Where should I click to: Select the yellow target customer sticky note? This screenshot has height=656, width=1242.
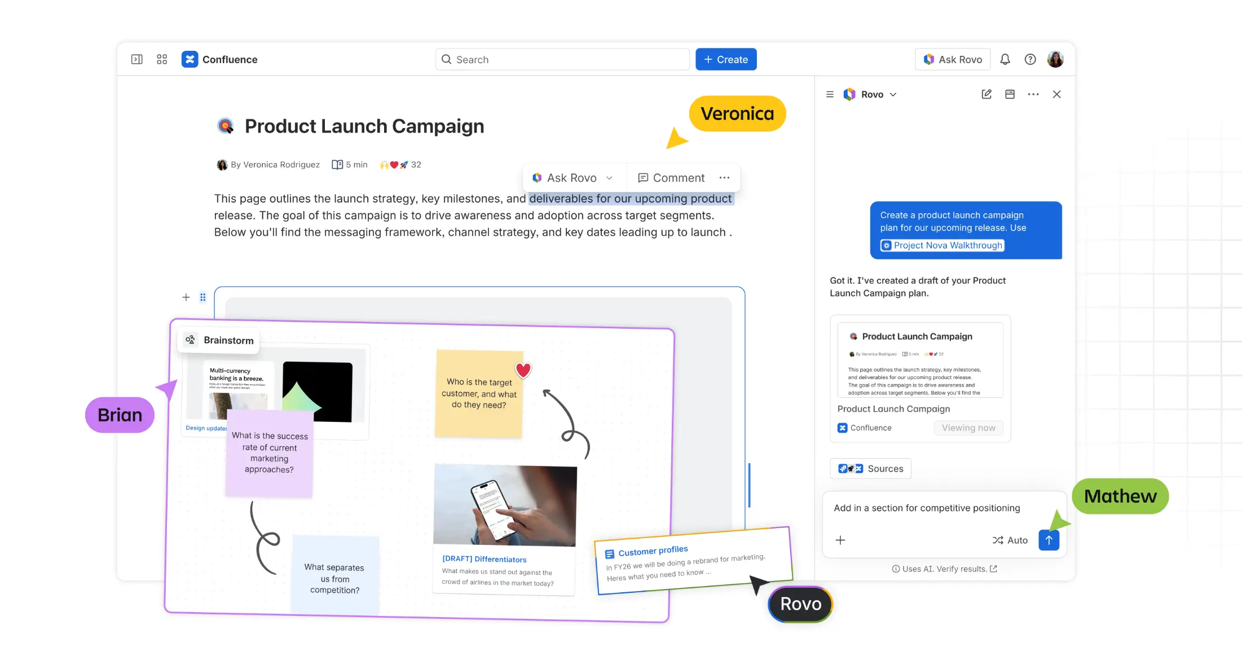click(x=479, y=393)
